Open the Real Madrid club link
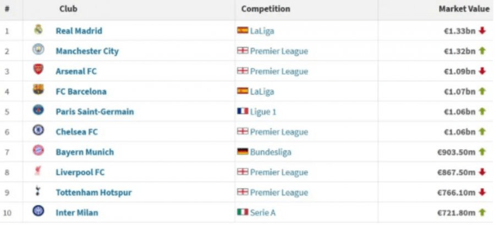Viewport: 495px width, 225px height. 79,31
